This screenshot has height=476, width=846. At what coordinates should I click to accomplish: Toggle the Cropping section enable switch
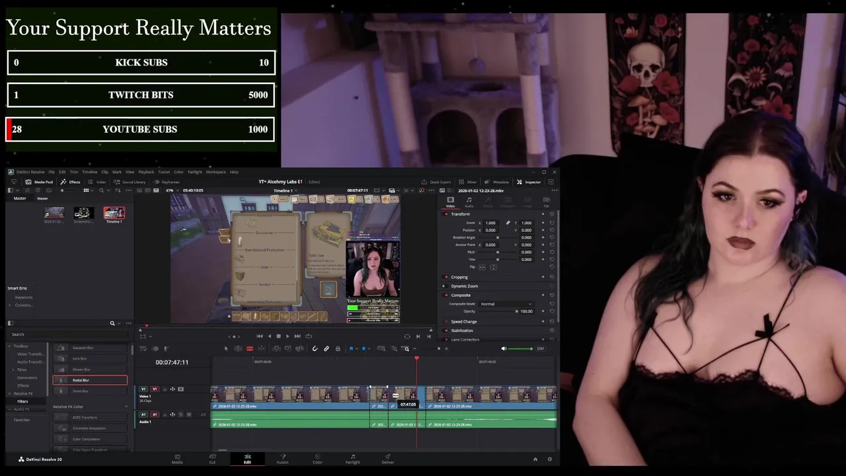(x=446, y=277)
